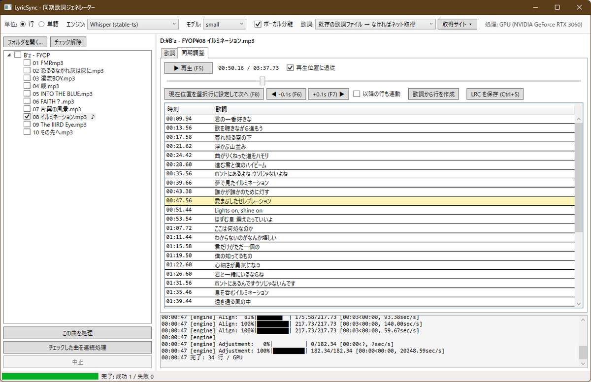Viewport: 591px width, 382px height.
Task: Click the チェック解除 button
Action: [69, 42]
